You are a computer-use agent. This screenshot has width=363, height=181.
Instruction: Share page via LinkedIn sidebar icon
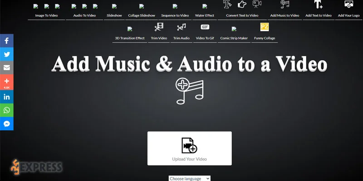point(7,97)
